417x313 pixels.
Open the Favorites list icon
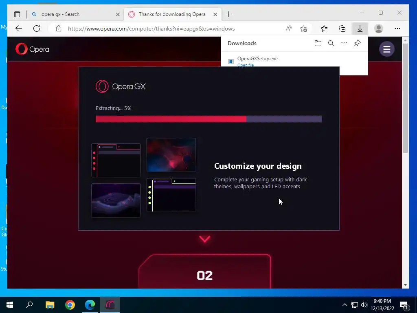[x=324, y=29]
